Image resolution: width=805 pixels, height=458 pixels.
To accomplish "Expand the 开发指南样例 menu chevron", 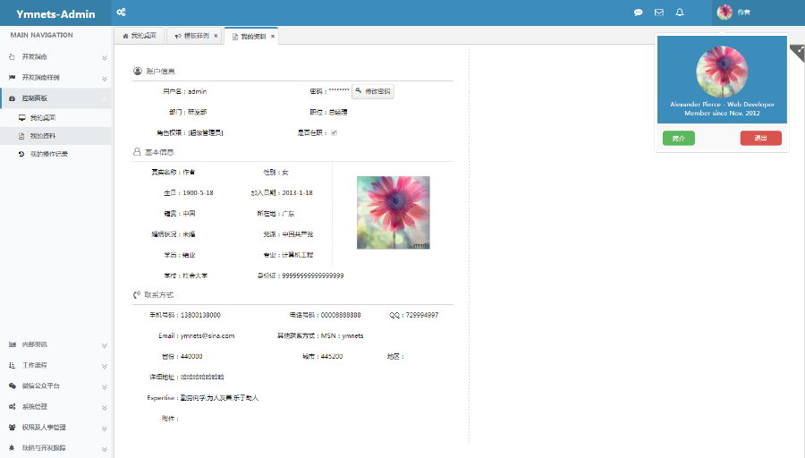I will [x=105, y=79].
